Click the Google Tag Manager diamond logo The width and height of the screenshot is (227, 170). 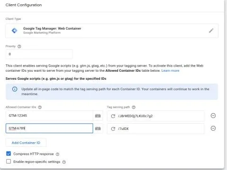point(15,30)
